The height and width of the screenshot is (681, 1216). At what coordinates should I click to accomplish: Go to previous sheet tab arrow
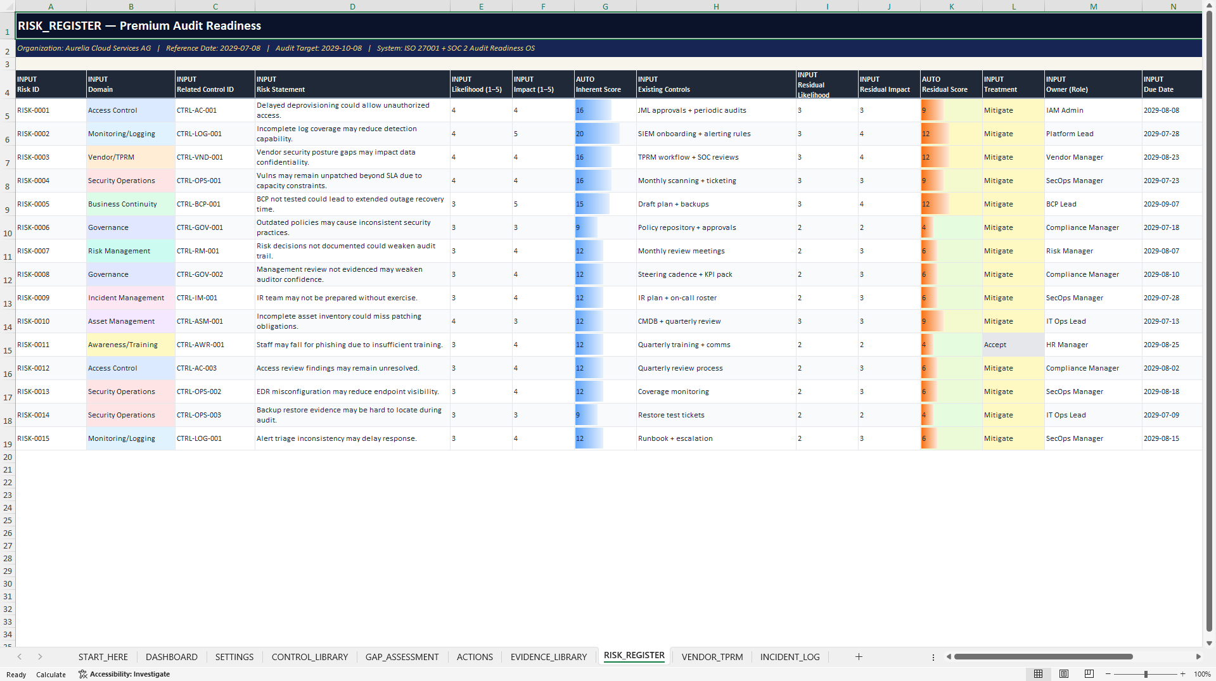(20, 657)
